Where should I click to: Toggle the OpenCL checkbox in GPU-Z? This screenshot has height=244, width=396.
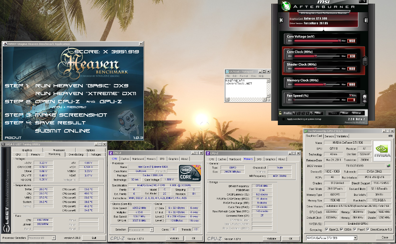pos(327,229)
